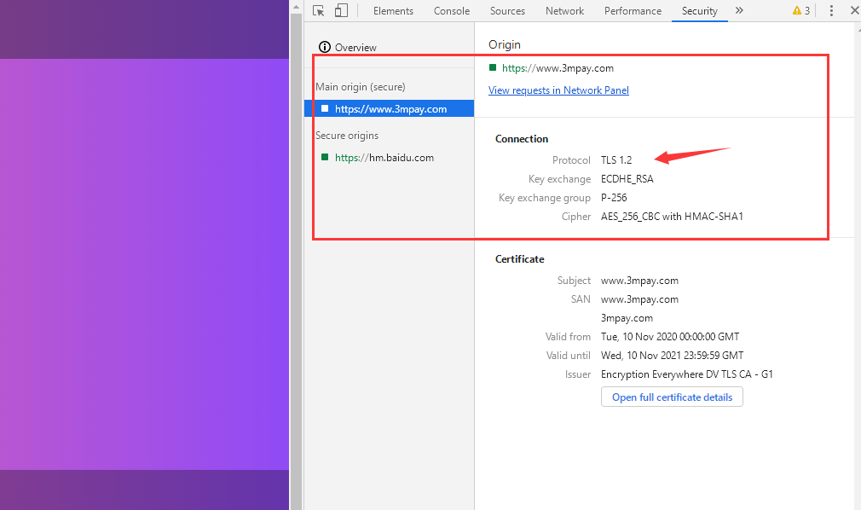Open the Network tab
The height and width of the screenshot is (510, 861).
tap(564, 11)
